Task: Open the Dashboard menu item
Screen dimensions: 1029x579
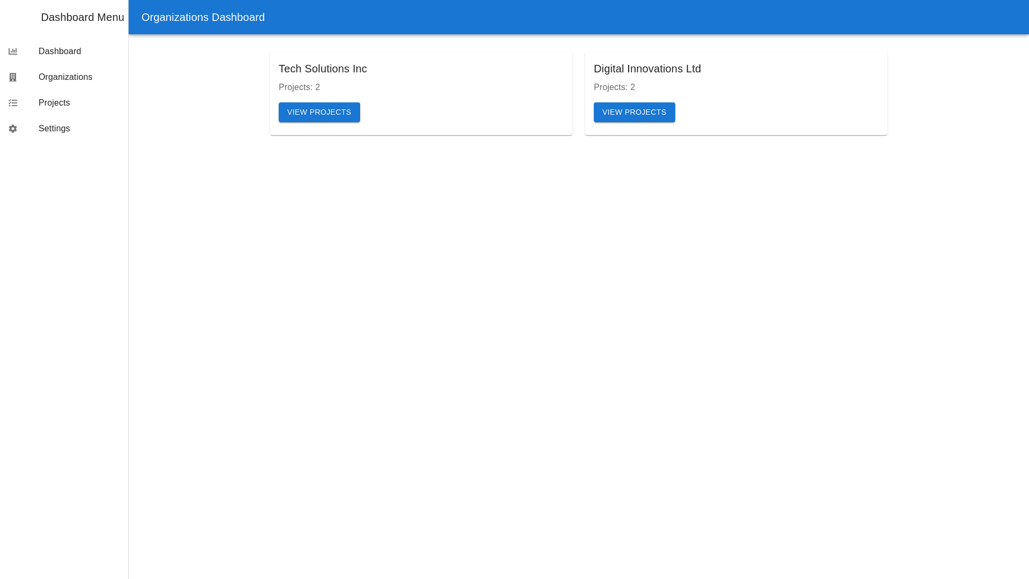Action: pyautogui.click(x=59, y=51)
